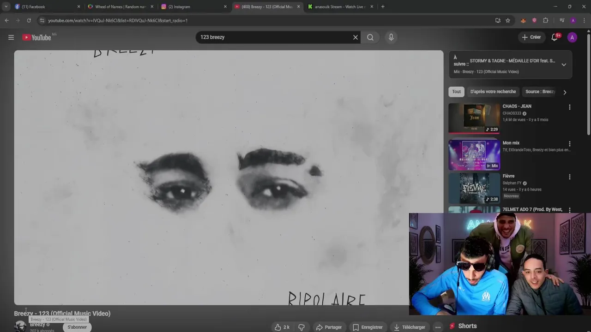Select the Source : Breezy chip
Image resolution: width=591 pixels, height=332 pixels.
tap(539, 92)
